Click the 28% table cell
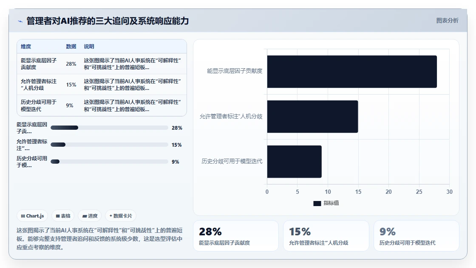The image size is (476, 268). (71, 64)
